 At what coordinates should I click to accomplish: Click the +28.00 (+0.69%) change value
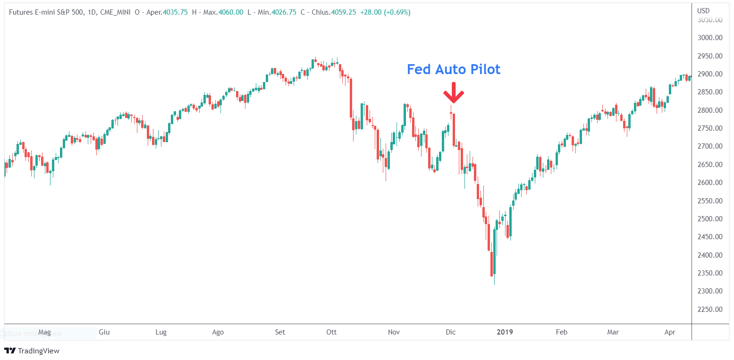(385, 12)
